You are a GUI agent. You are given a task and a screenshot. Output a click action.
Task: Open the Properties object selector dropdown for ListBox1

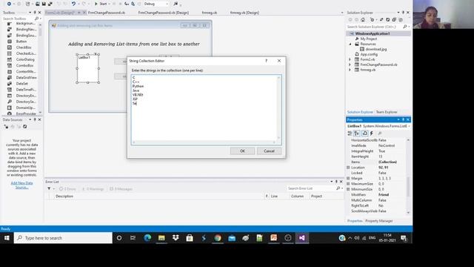click(x=409, y=126)
